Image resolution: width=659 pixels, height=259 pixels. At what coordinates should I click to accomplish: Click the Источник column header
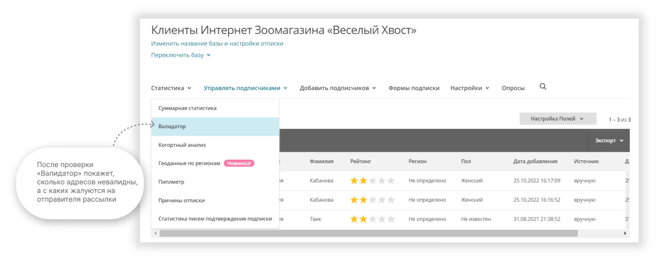coord(586,161)
